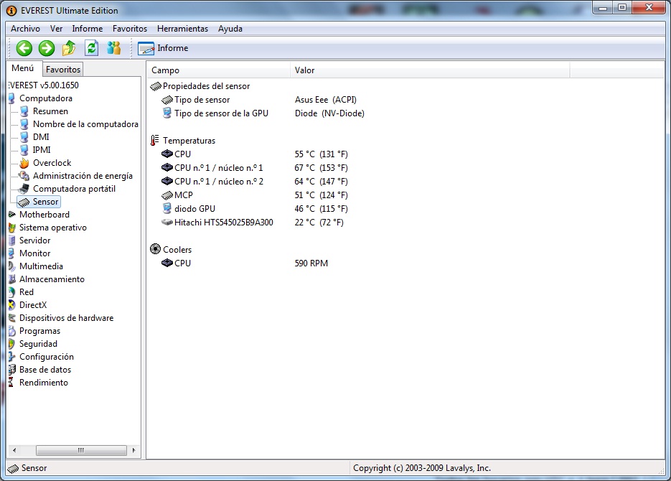Expand the Programas category

tap(39, 331)
